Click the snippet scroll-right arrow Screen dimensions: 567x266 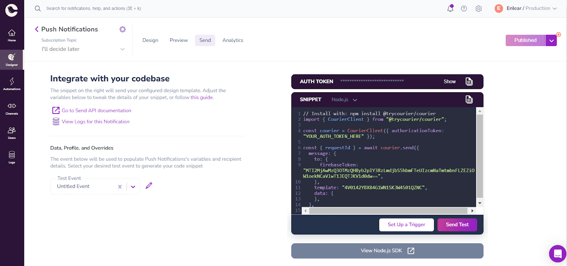(x=472, y=211)
